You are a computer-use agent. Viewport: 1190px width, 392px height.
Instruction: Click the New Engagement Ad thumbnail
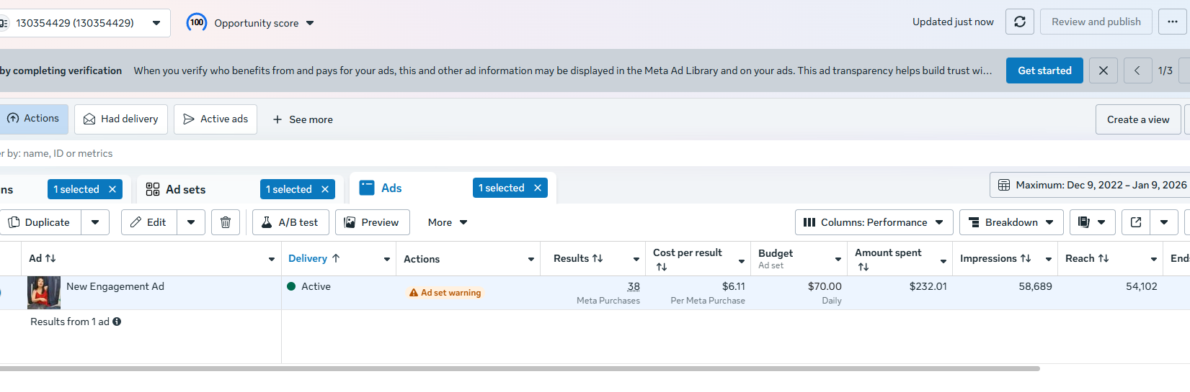(x=44, y=292)
